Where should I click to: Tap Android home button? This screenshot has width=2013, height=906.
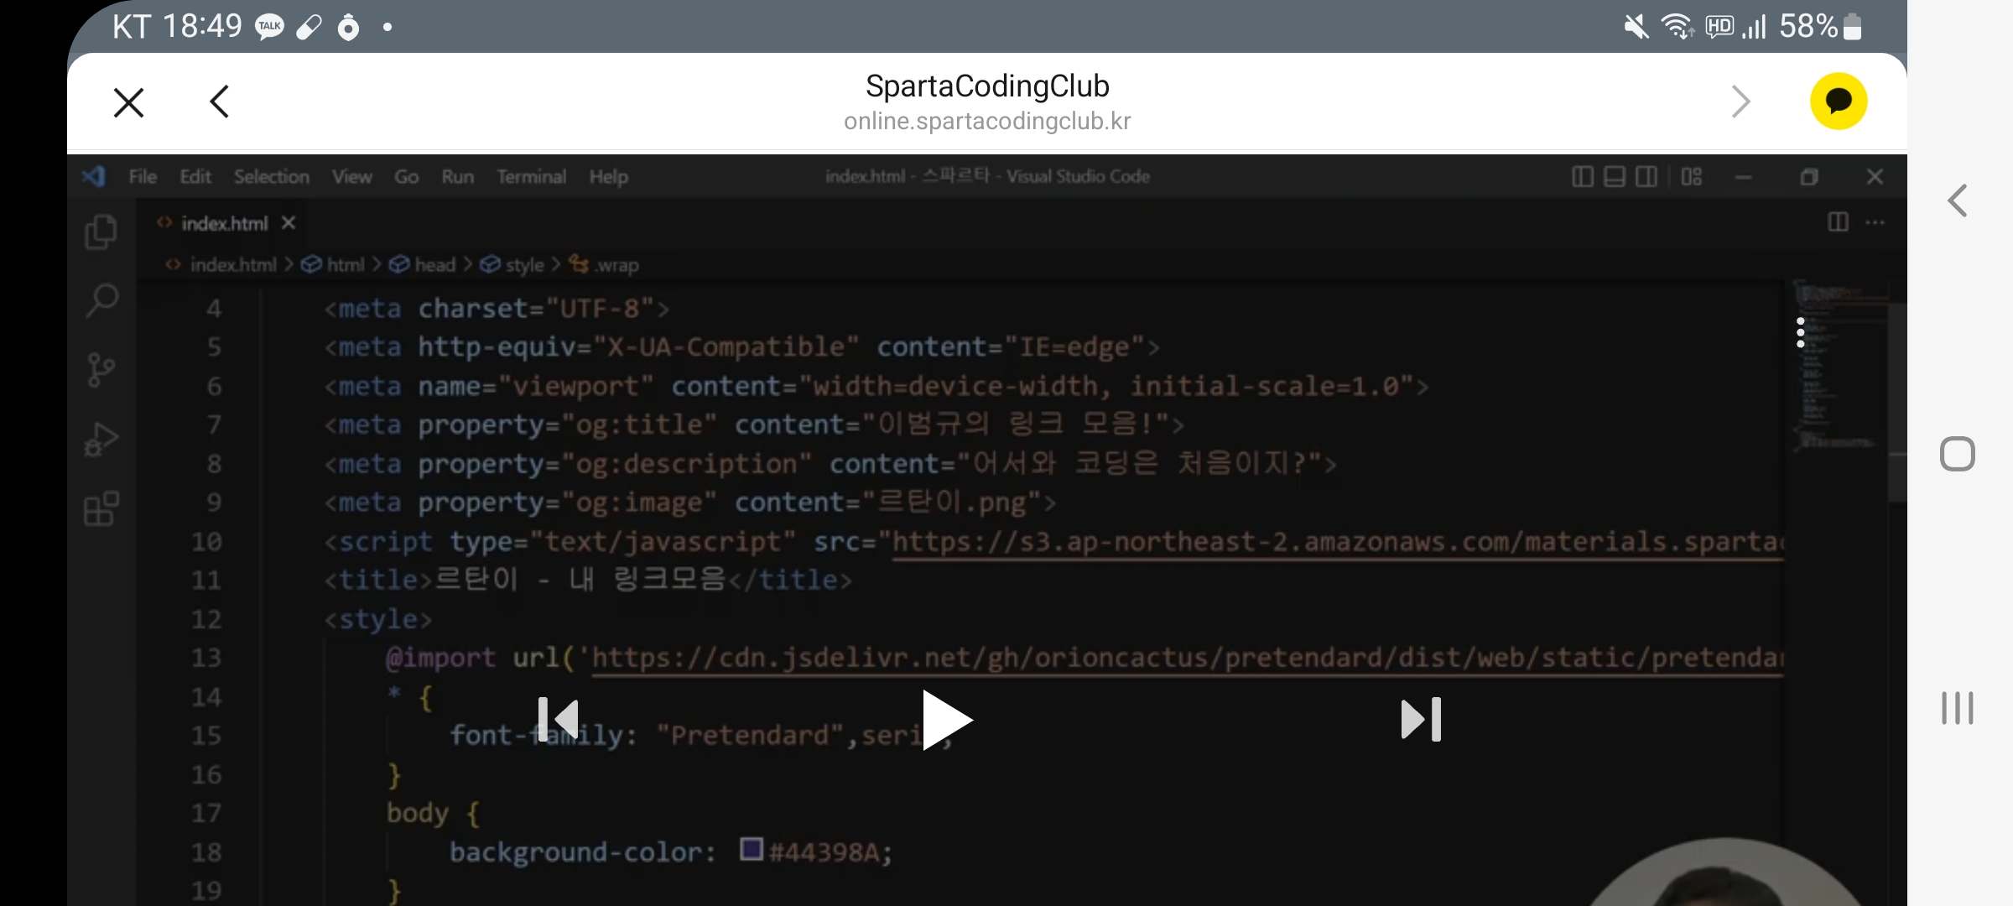[x=1958, y=454]
